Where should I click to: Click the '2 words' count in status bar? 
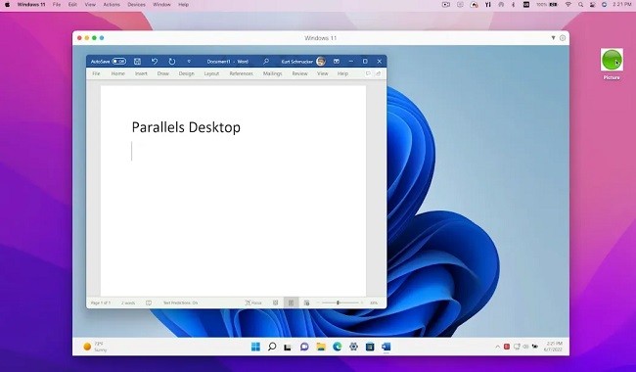point(128,302)
